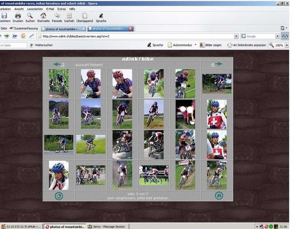Open wide forest rider thumbnail top right
Image resolution: width=305 pixels, height=229 pixels.
click(x=217, y=84)
